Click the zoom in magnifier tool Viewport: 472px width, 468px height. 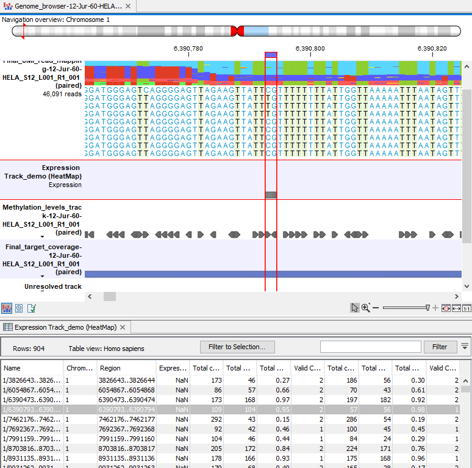366,308
